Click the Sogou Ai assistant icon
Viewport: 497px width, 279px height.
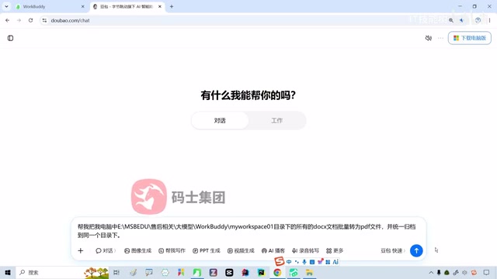335,262
